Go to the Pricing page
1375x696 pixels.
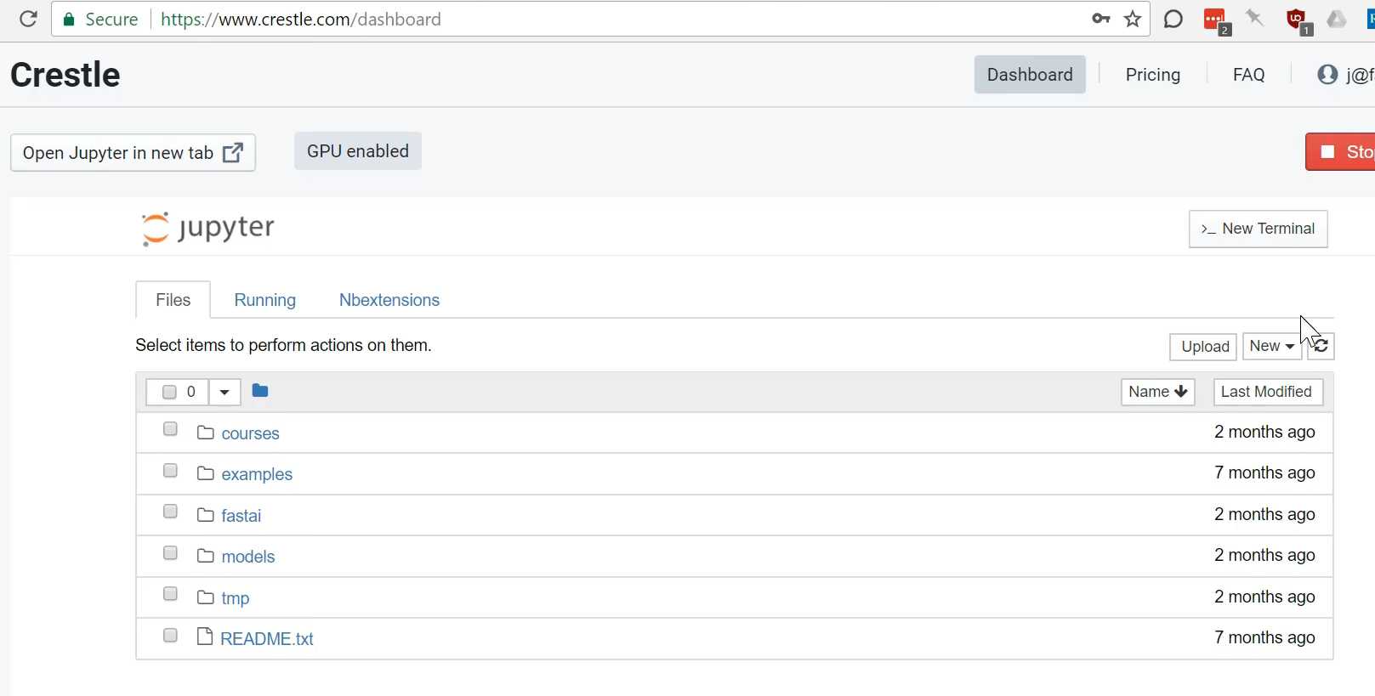click(1152, 75)
